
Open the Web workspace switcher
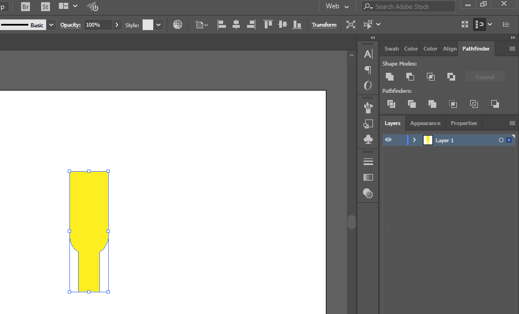pos(337,6)
